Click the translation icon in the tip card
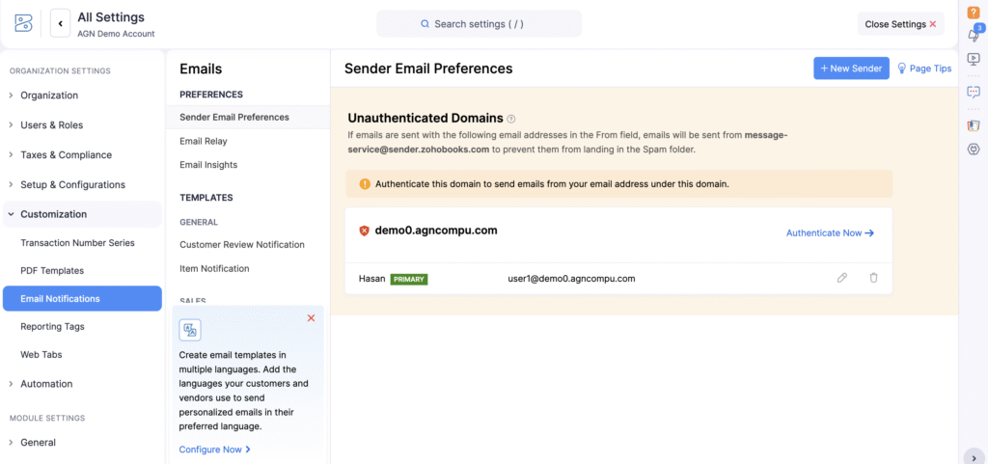 (x=190, y=329)
